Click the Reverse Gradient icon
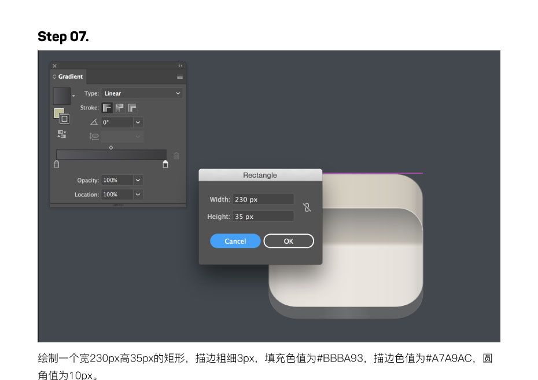 pos(62,134)
